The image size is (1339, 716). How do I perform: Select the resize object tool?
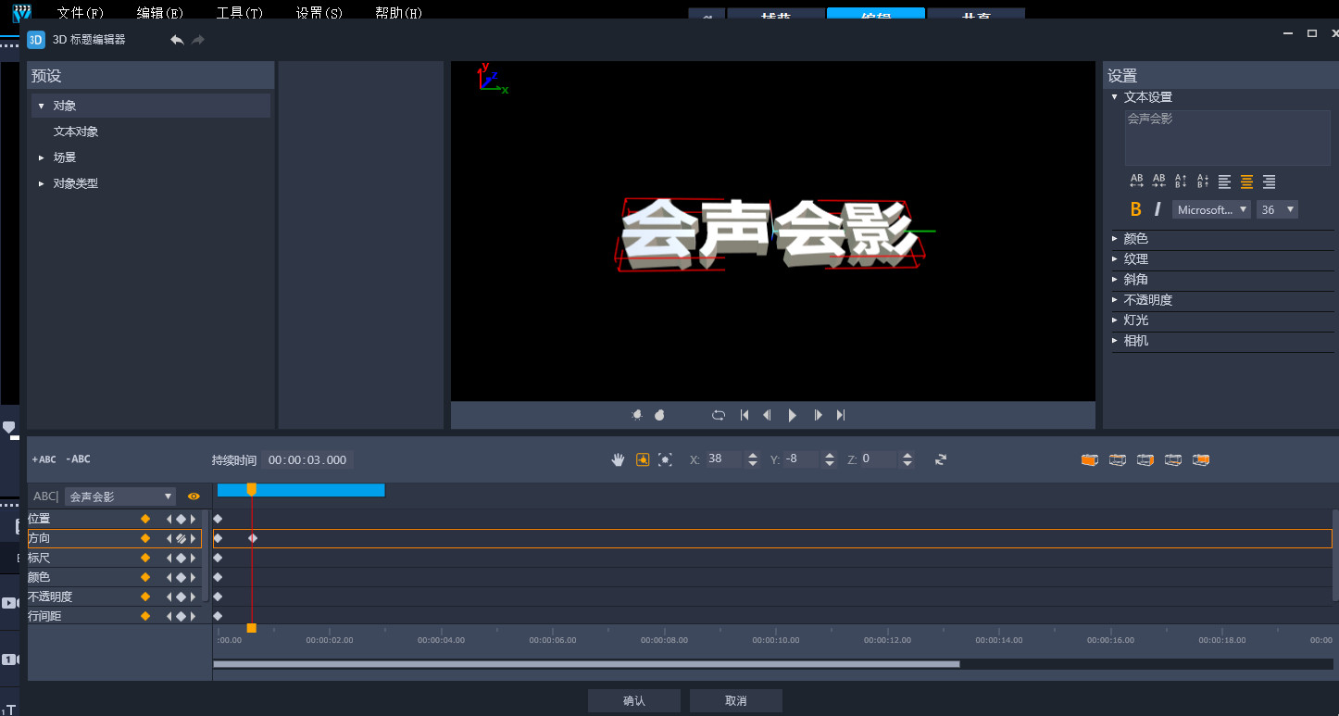pyautogui.click(x=665, y=459)
